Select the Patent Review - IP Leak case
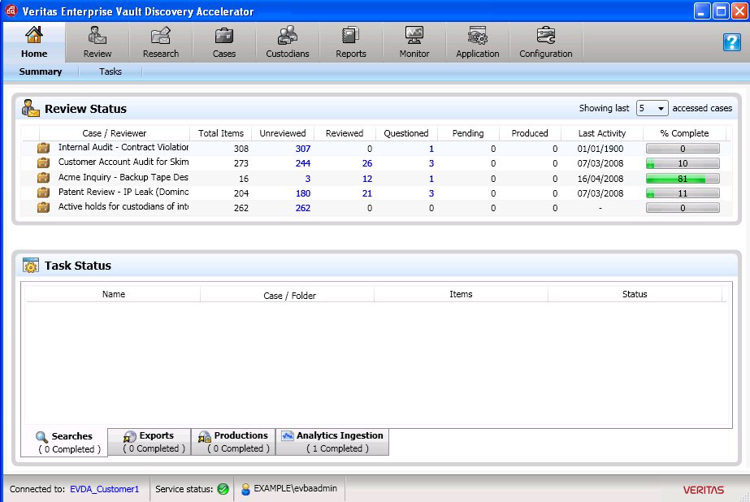Screen dimensions: 750x502 pos(124,192)
